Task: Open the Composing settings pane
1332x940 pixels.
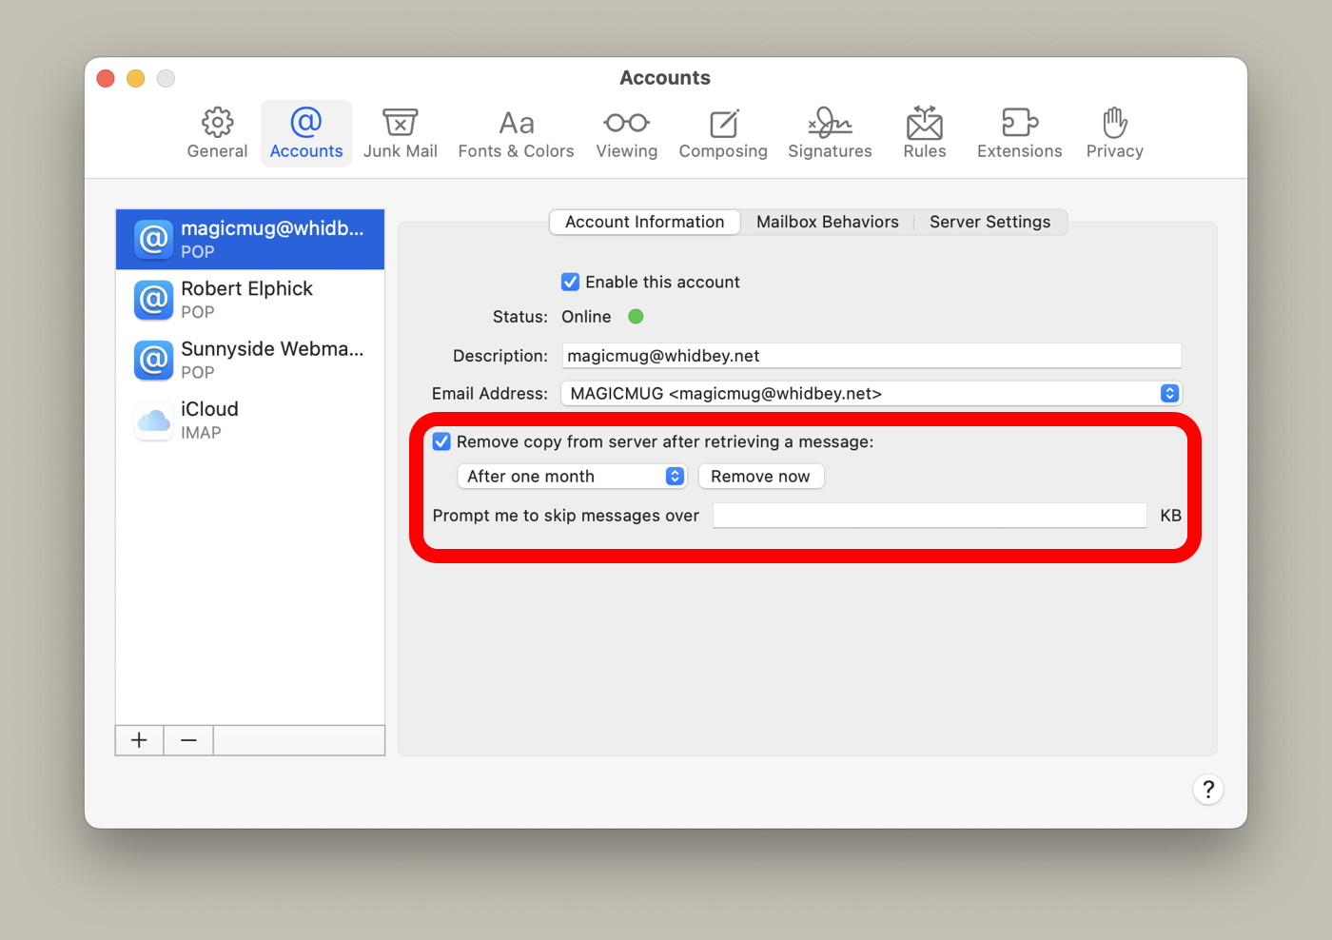Action: tap(723, 133)
